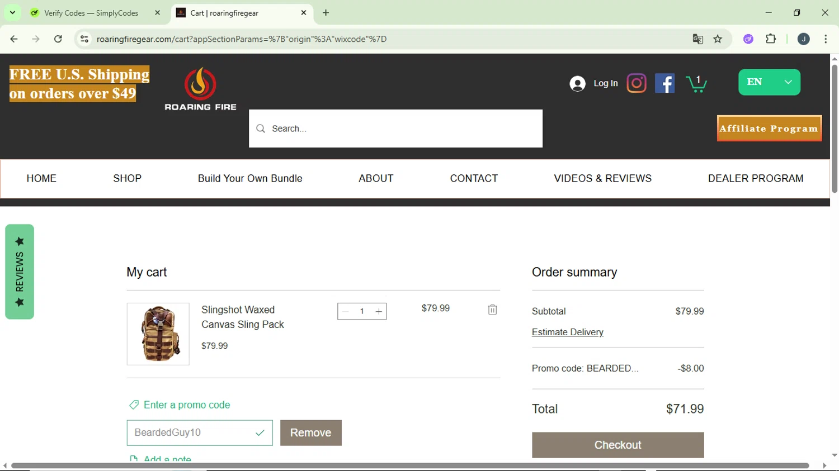
Task: Click the horizontal page scrollbar
Action: point(410,466)
